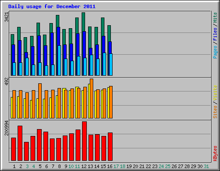Click the red KBytes bar for day 12

point(84,141)
